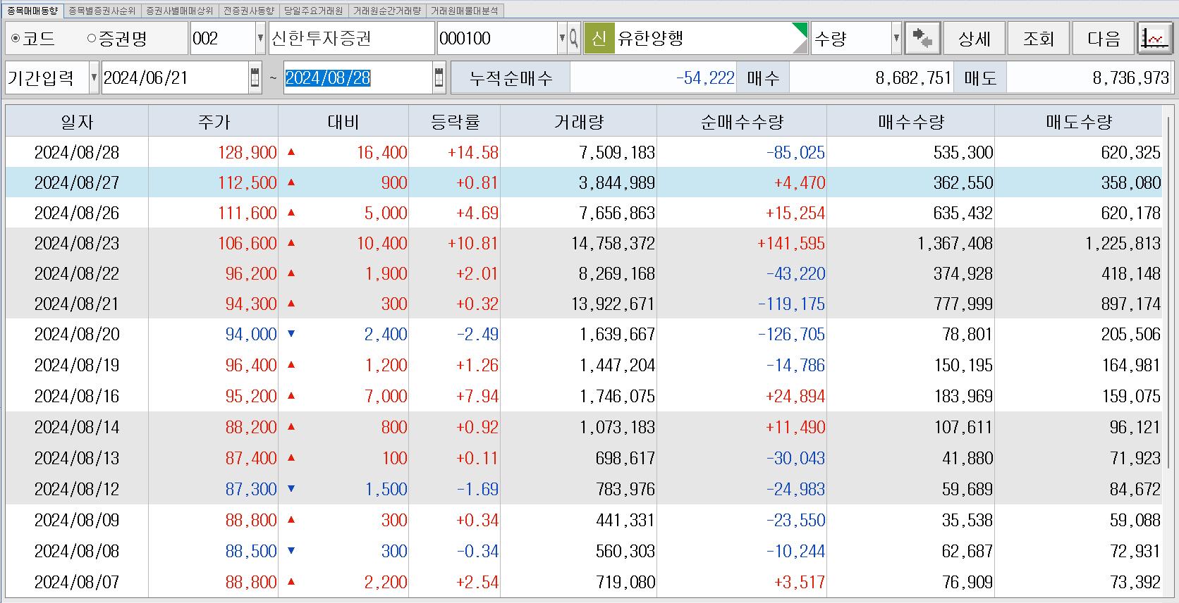Click the linked-windows sync icon button
Image resolution: width=1179 pixels, height=603 pixels.
tap(922, 38)
